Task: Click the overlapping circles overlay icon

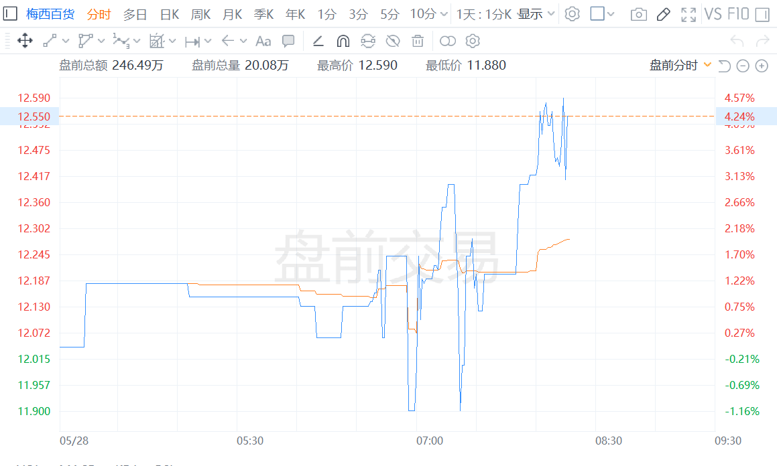Action: [447, 41]
